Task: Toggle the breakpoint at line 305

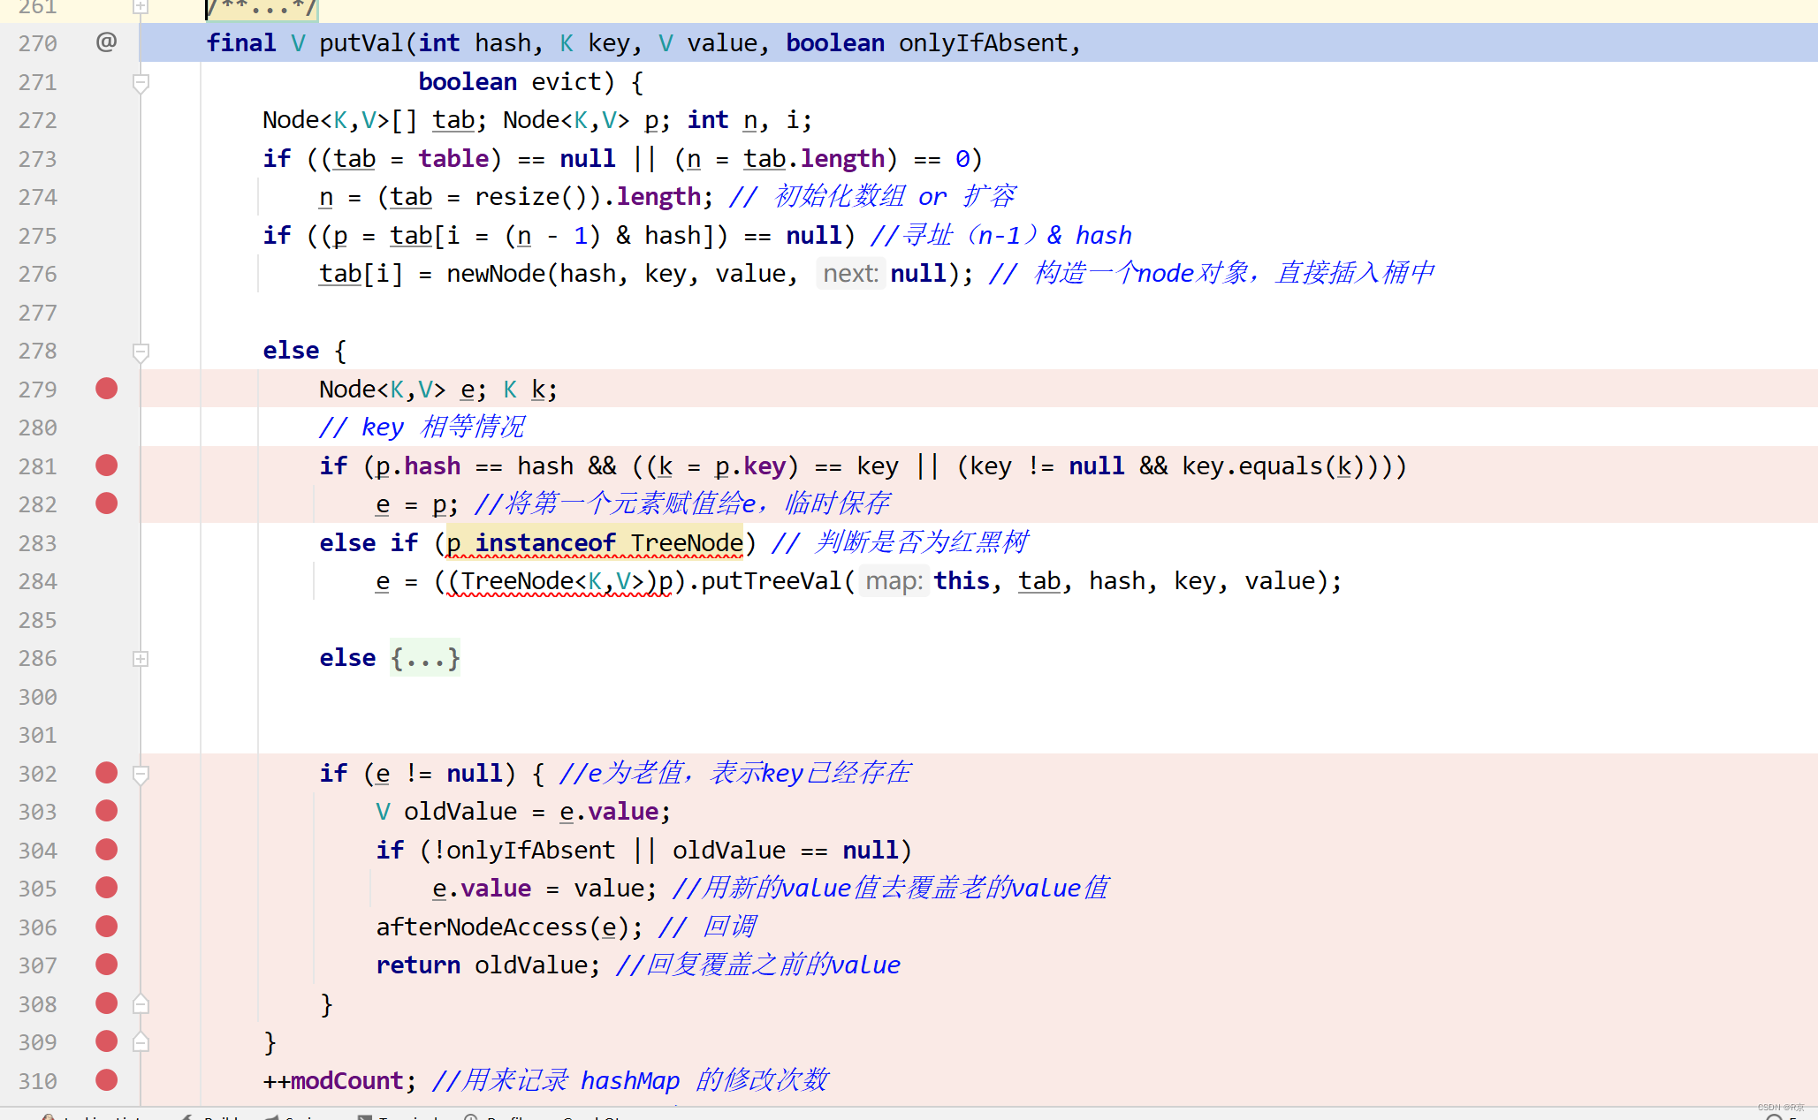Action: pos(106,888)
